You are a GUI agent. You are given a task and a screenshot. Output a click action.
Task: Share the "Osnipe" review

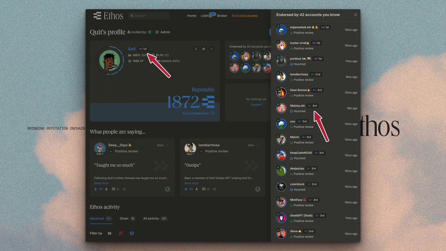215,189
